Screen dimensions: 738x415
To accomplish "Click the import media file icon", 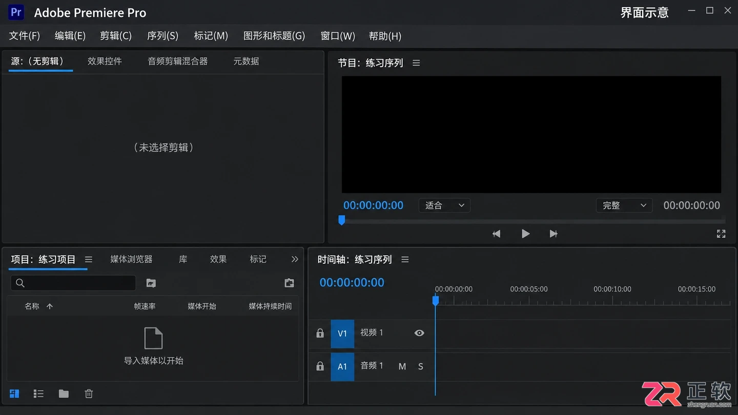I will [x=153, y=338].
